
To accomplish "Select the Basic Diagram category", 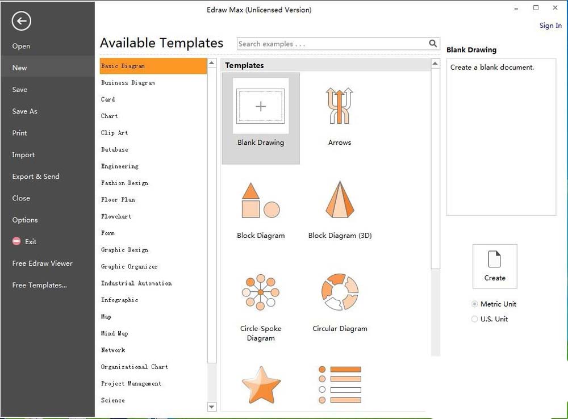I will (153, 66).
